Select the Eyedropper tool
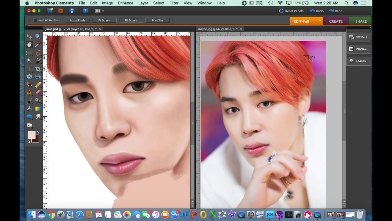This screenshot has width=392, height=221. tap(38, 45)
